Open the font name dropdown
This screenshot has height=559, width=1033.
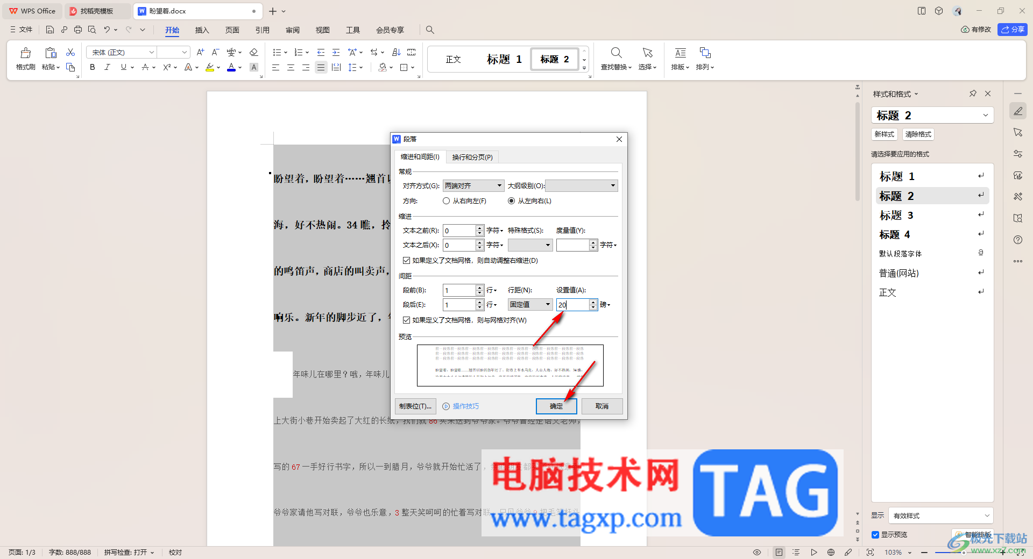152,52
